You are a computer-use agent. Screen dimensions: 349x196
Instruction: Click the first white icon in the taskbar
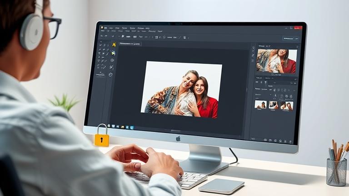click(x=109, y=126)
